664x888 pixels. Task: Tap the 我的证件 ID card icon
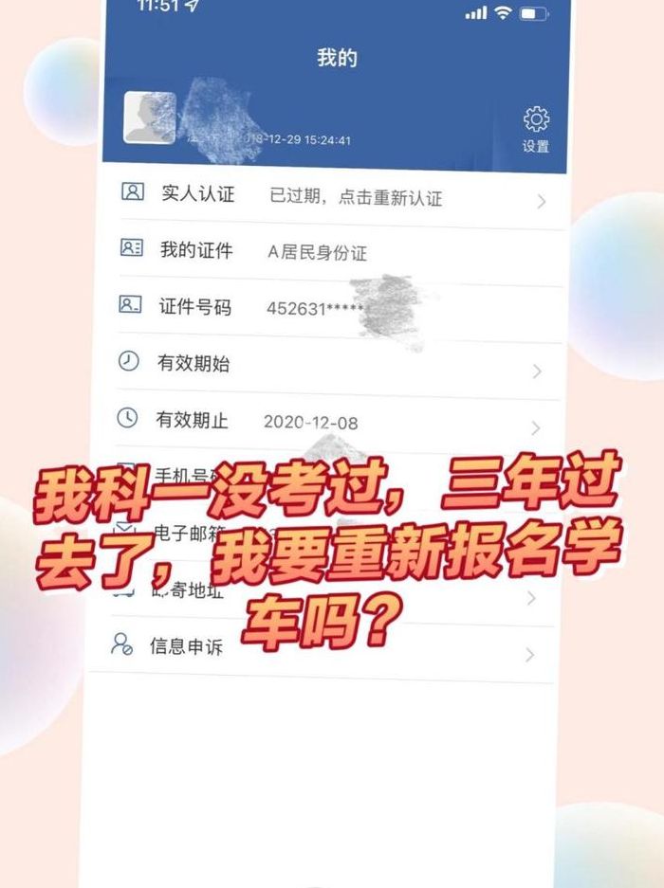click(x=132, y=247)
